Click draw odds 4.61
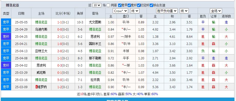This screenshot has height=101, width=236. 172,36
